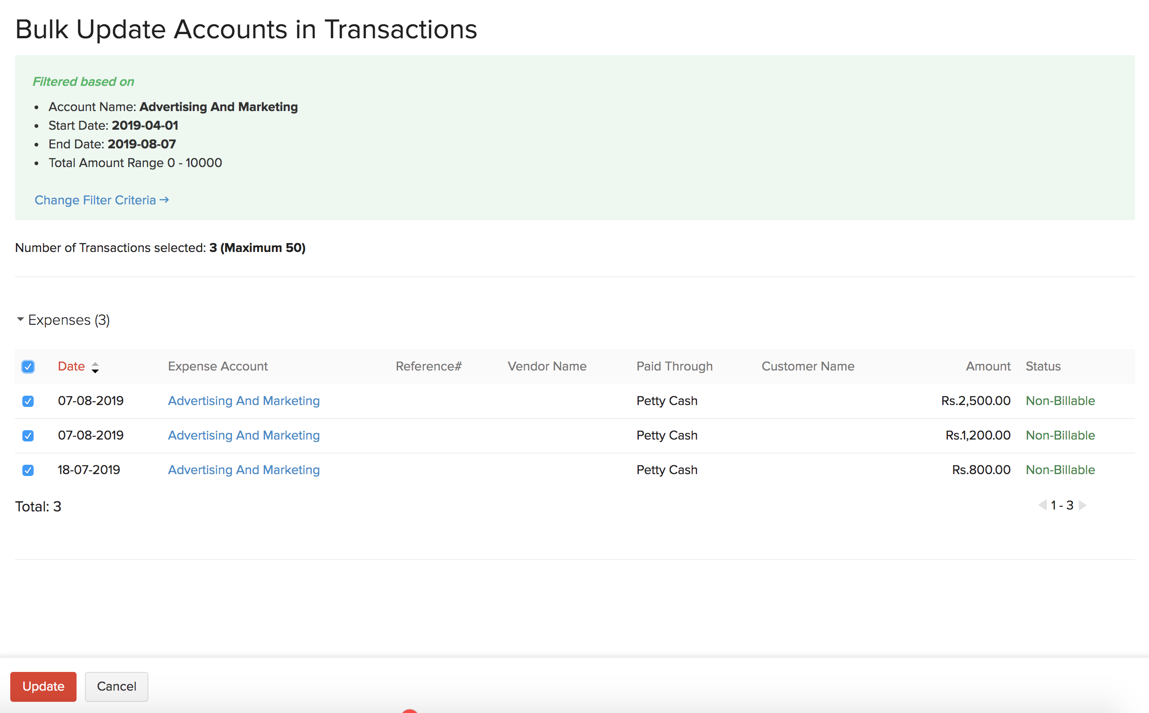Open the Rs.2,500.00 Advertising And Marketing expense

[x=243, y=401]
